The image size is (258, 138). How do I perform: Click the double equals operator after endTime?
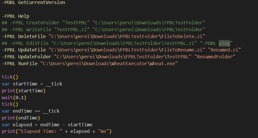[x=37, y=111]
